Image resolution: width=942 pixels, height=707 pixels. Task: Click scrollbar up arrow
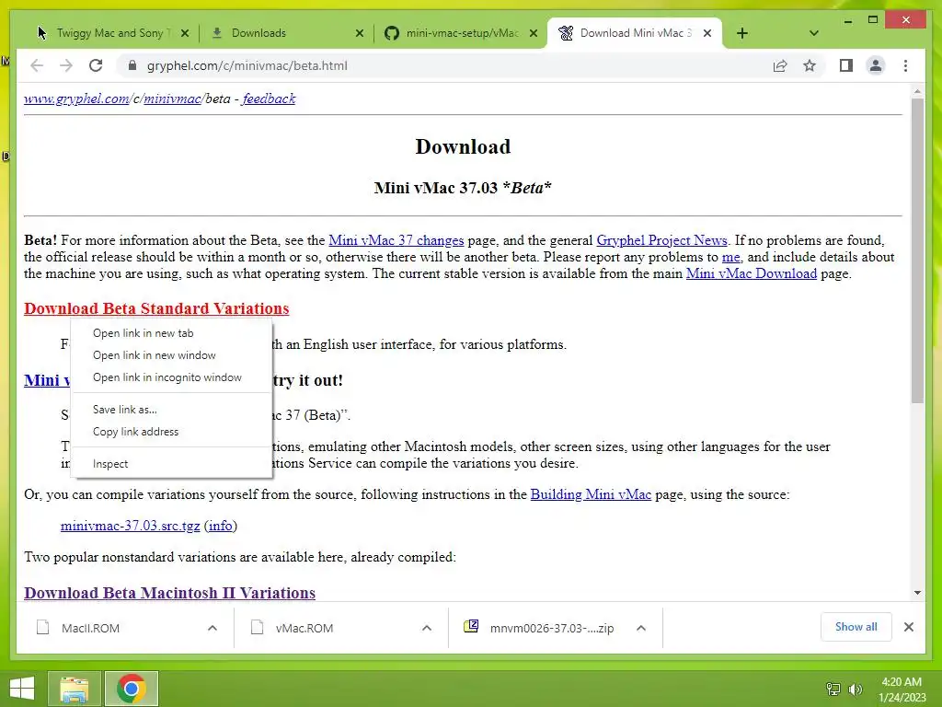pos(917,91)
